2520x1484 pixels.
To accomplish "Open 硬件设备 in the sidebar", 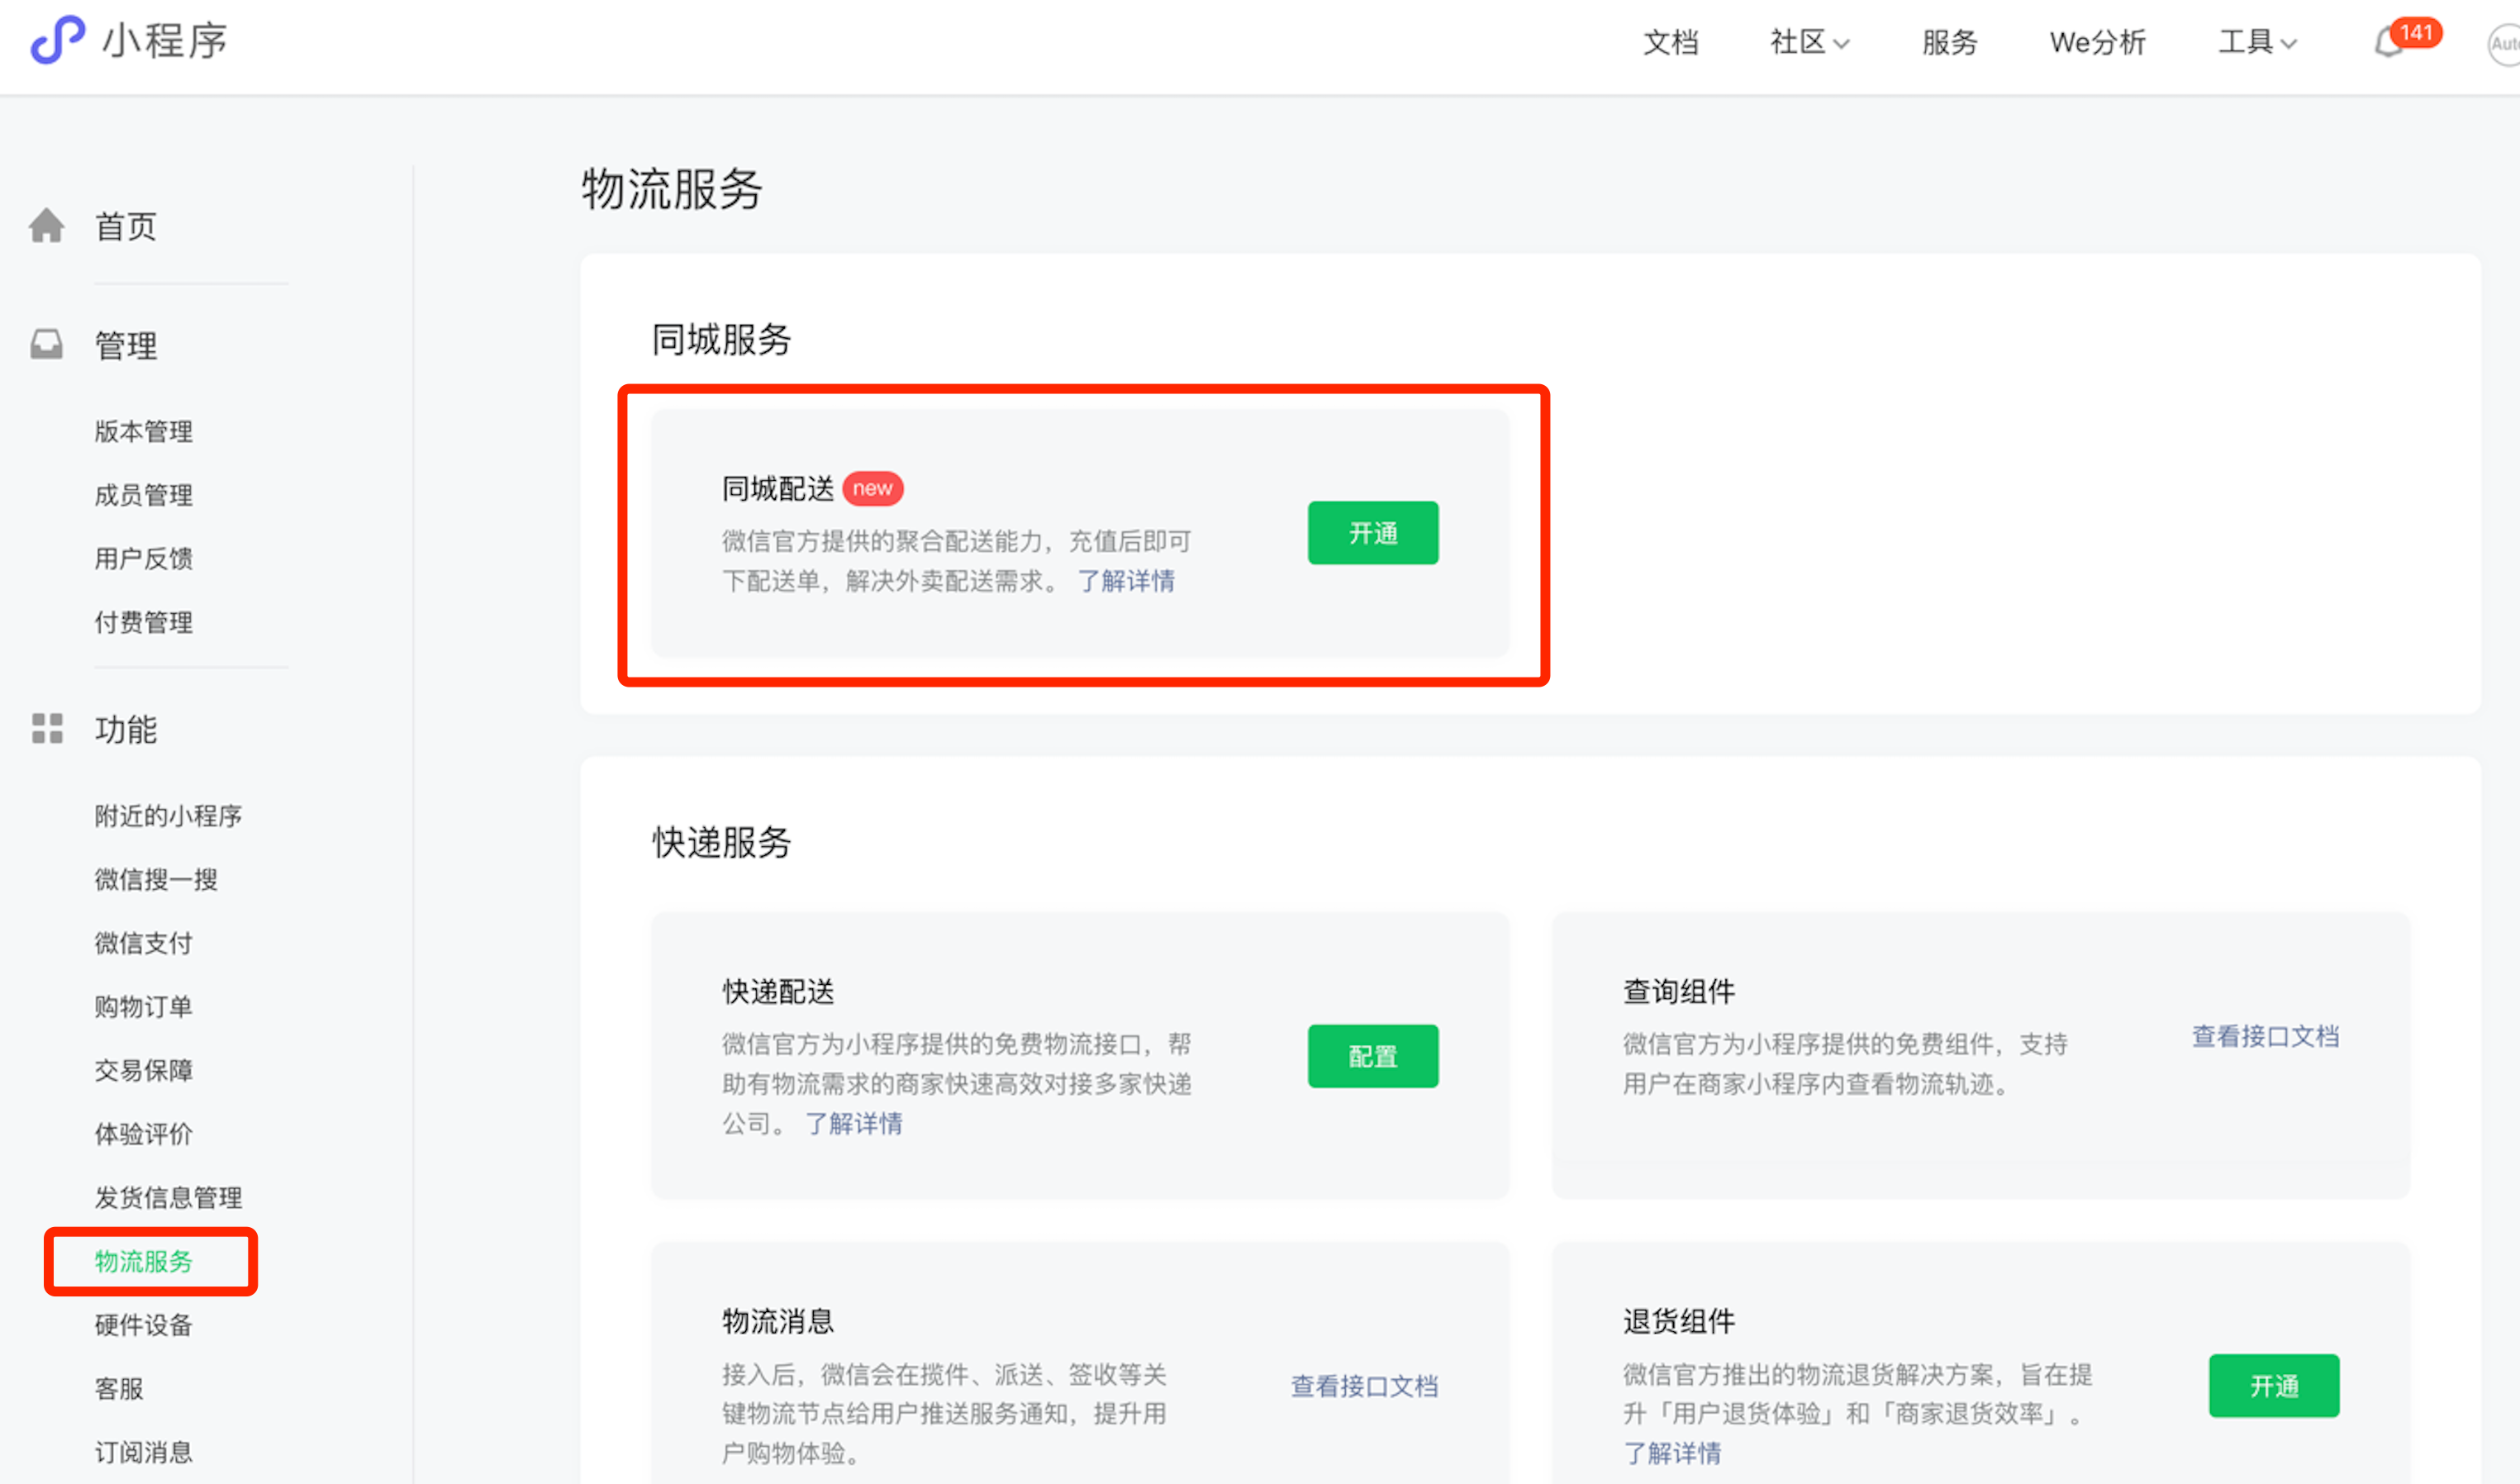I will (x=143, y=1325).
